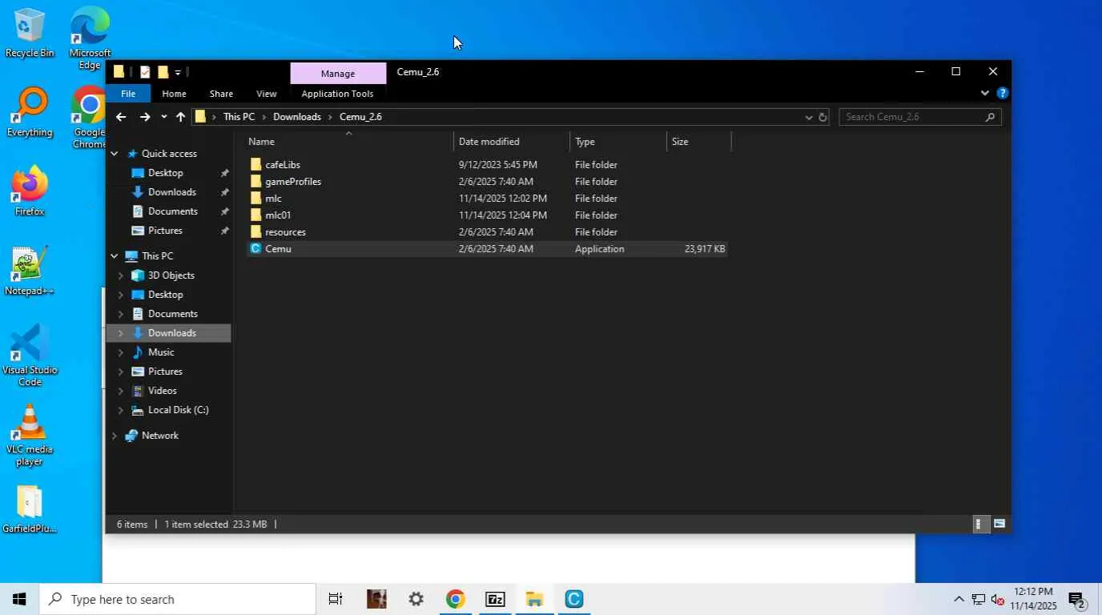
Task: Go back with the Explorer back arrow
Action: (x=121, y=117)
